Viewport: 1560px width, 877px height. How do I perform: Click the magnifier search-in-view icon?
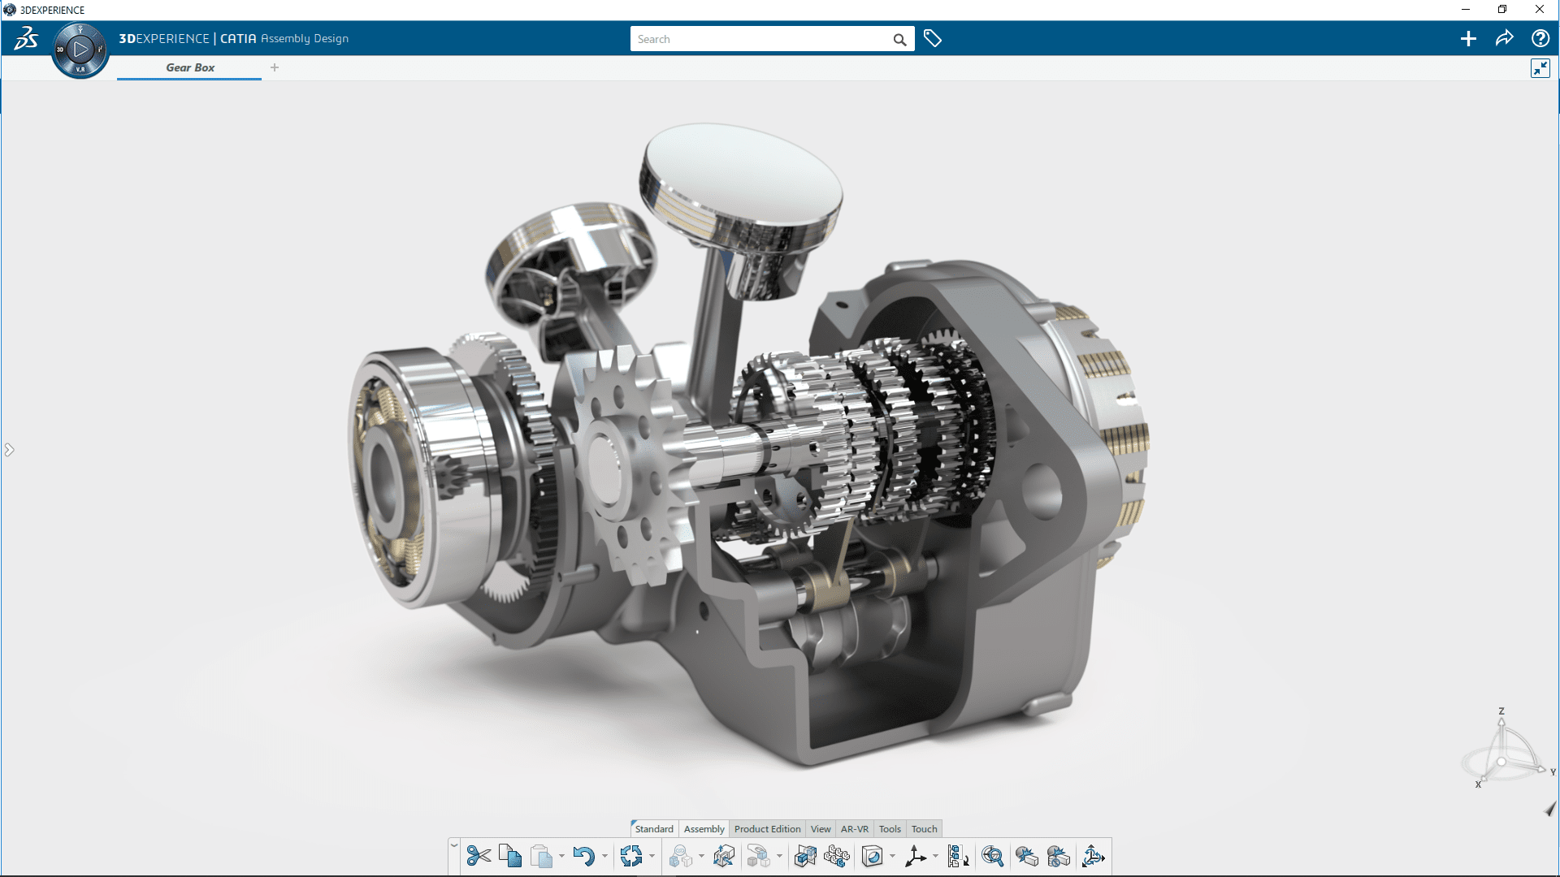click(x=992, y=856)
